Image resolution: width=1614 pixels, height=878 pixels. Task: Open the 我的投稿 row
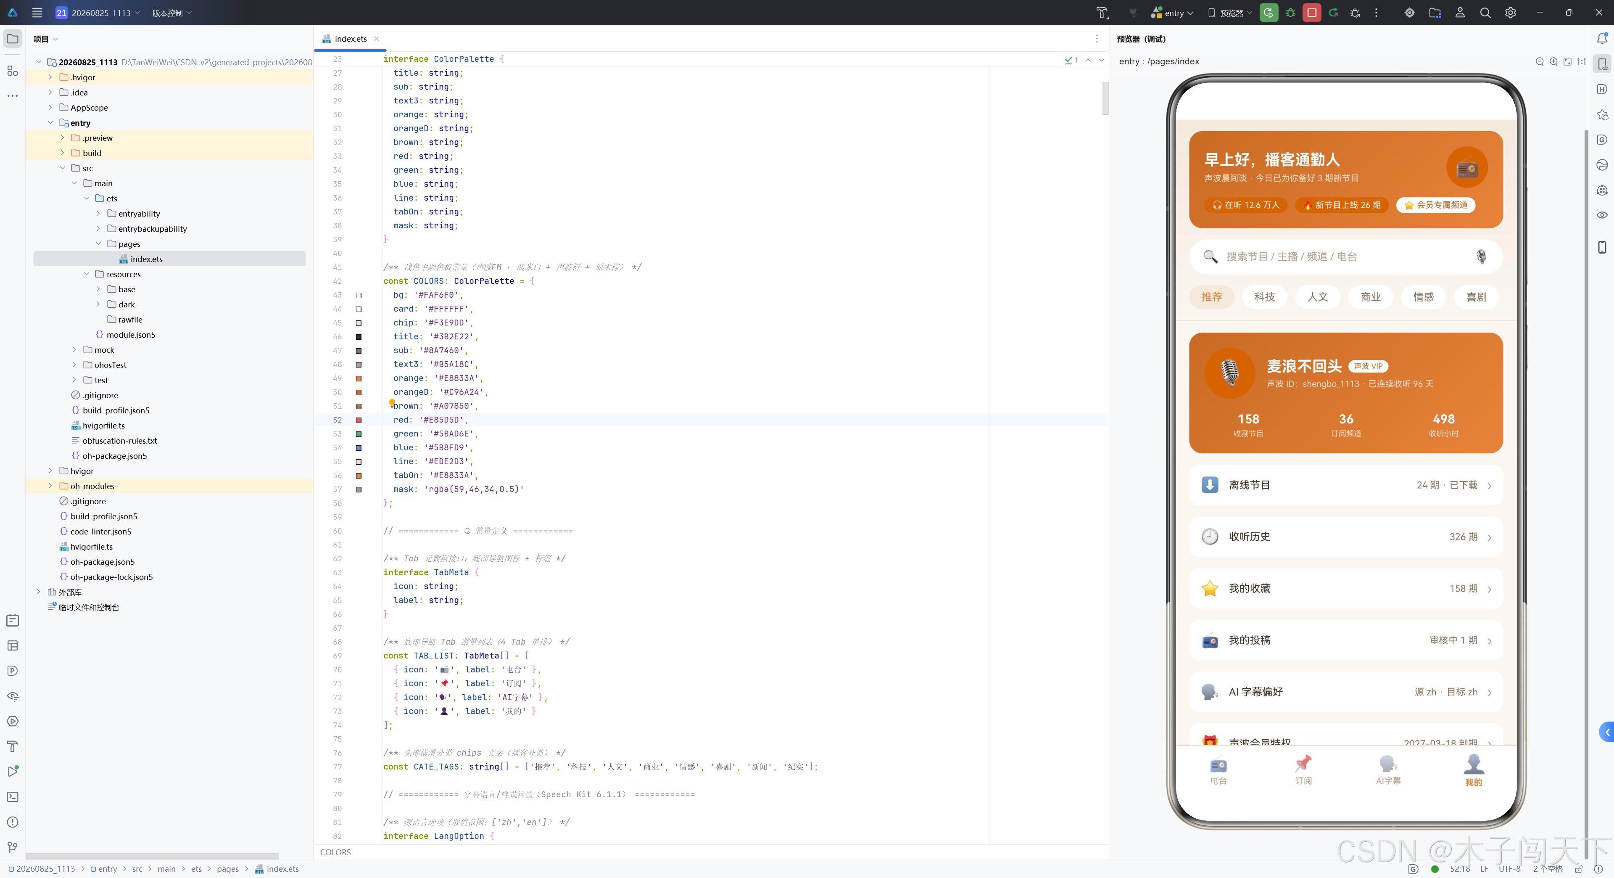pos(1346,640)
